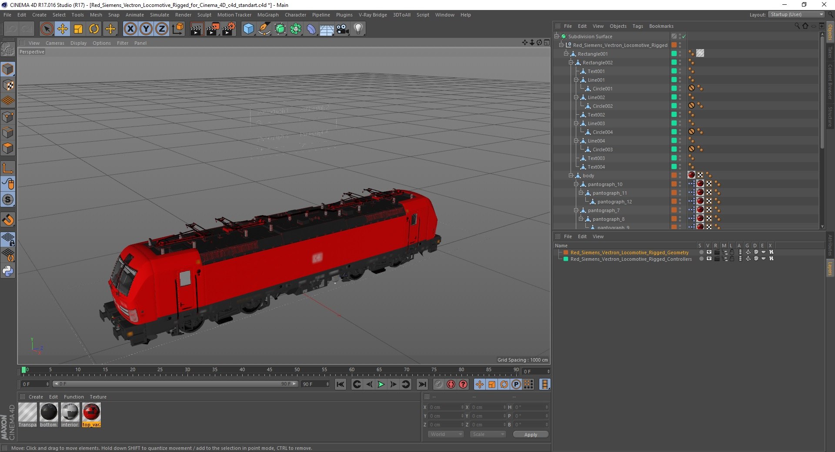
Task: Open the V-Ray Bridge menu
Action: (x=373, y=15)
